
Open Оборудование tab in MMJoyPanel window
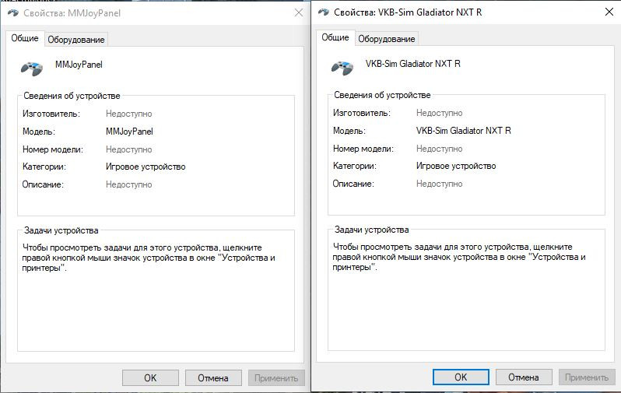pos(76,40)
